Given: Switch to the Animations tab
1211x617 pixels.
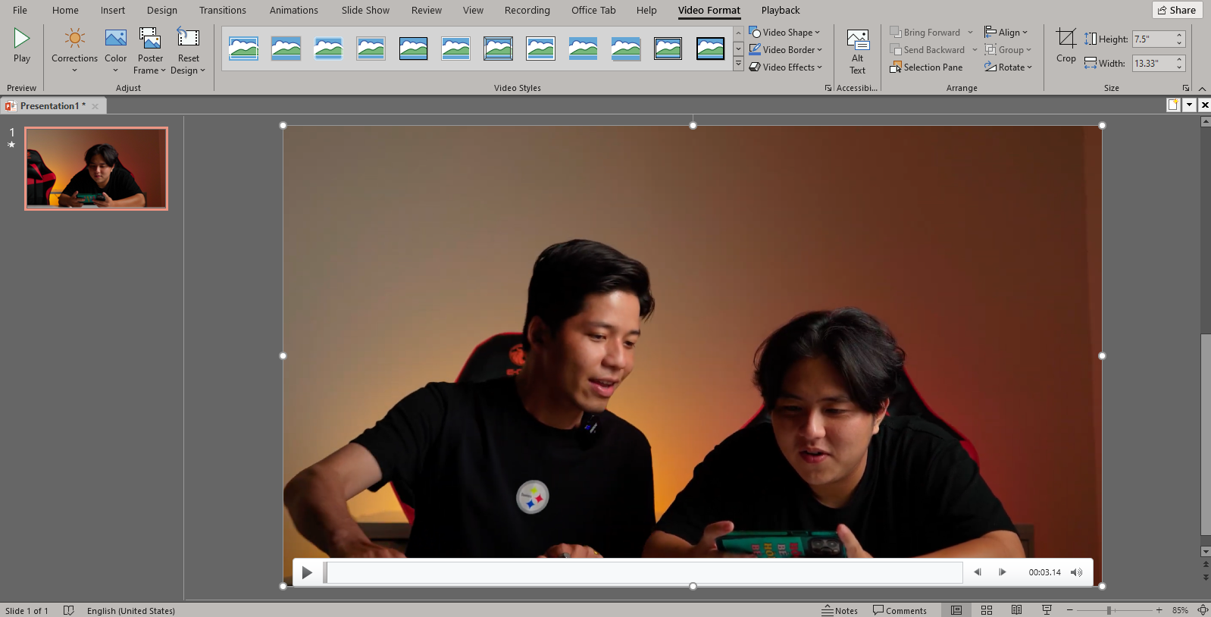Looking at the screenshot, I should pyautogui.click(x=294, y=11).
